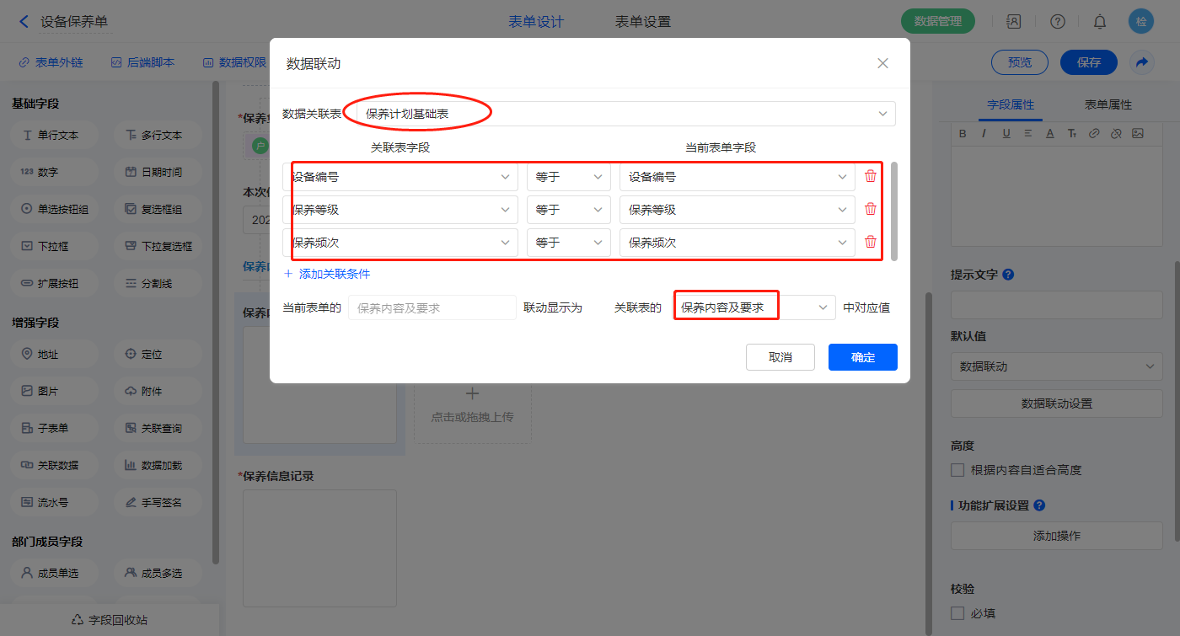Screen dimensions: 1180x636
Task: Open the 默认值 数据联动 dropdown
Action: click(1056, 367)
